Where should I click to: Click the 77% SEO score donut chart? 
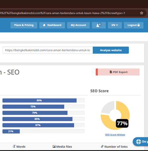115,115
